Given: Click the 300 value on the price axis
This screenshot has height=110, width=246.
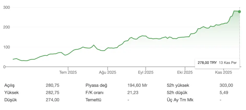Looking at the screenshot, I should pos(6,7).
